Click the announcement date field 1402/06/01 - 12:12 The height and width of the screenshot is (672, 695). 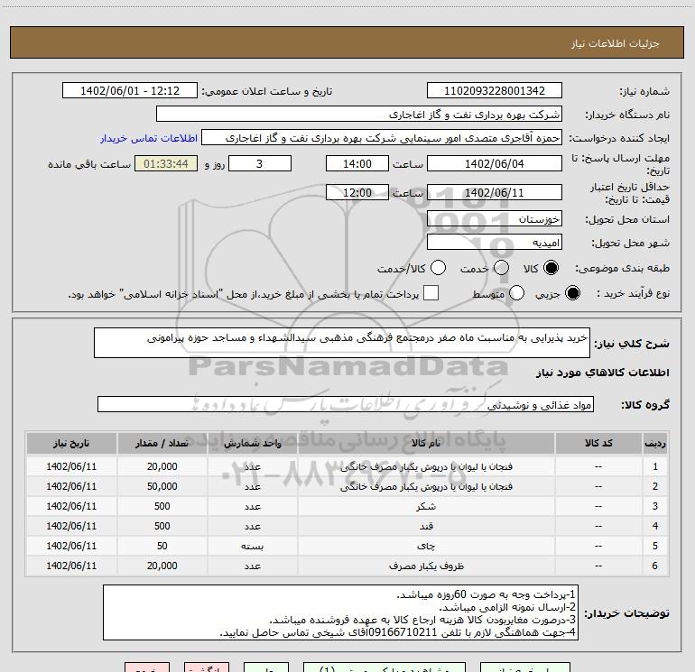tap(130, 90)
